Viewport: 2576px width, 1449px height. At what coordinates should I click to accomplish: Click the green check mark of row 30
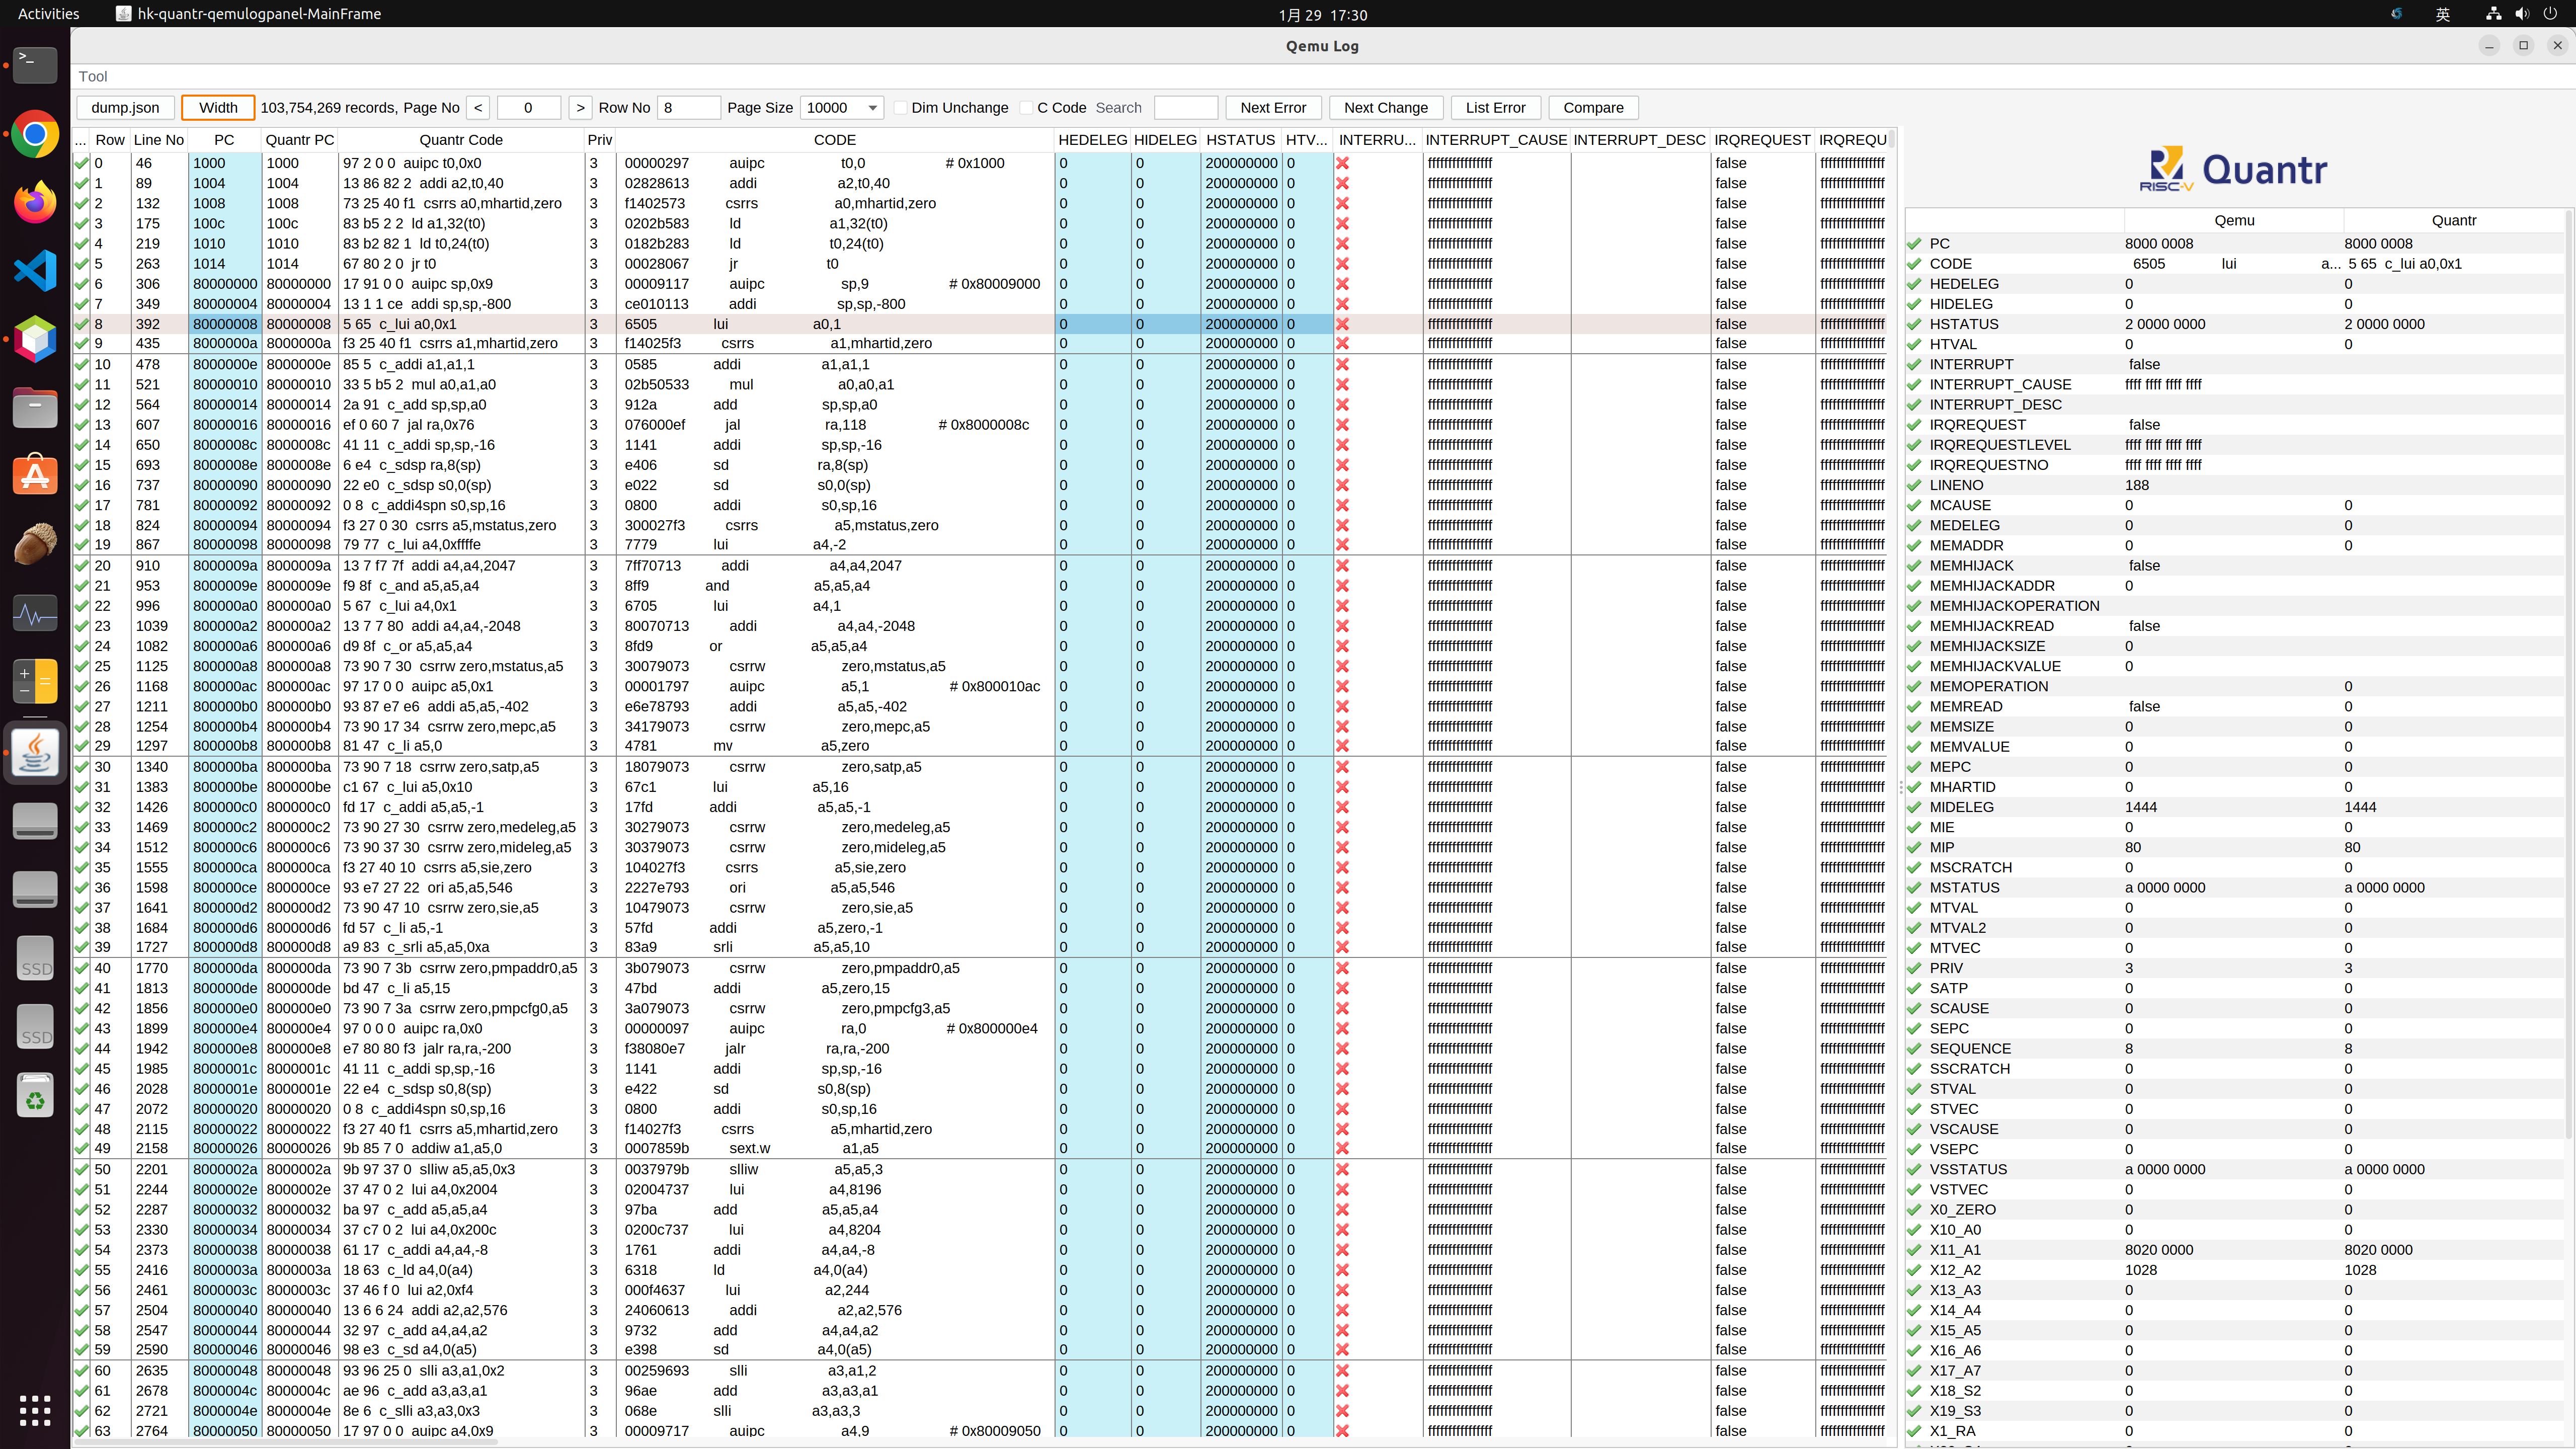tap(82, 767)
